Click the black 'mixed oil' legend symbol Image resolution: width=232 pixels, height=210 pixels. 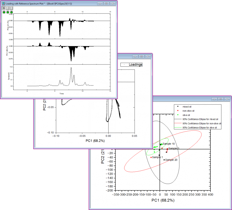pyautogui.click(x=178, y=107)
